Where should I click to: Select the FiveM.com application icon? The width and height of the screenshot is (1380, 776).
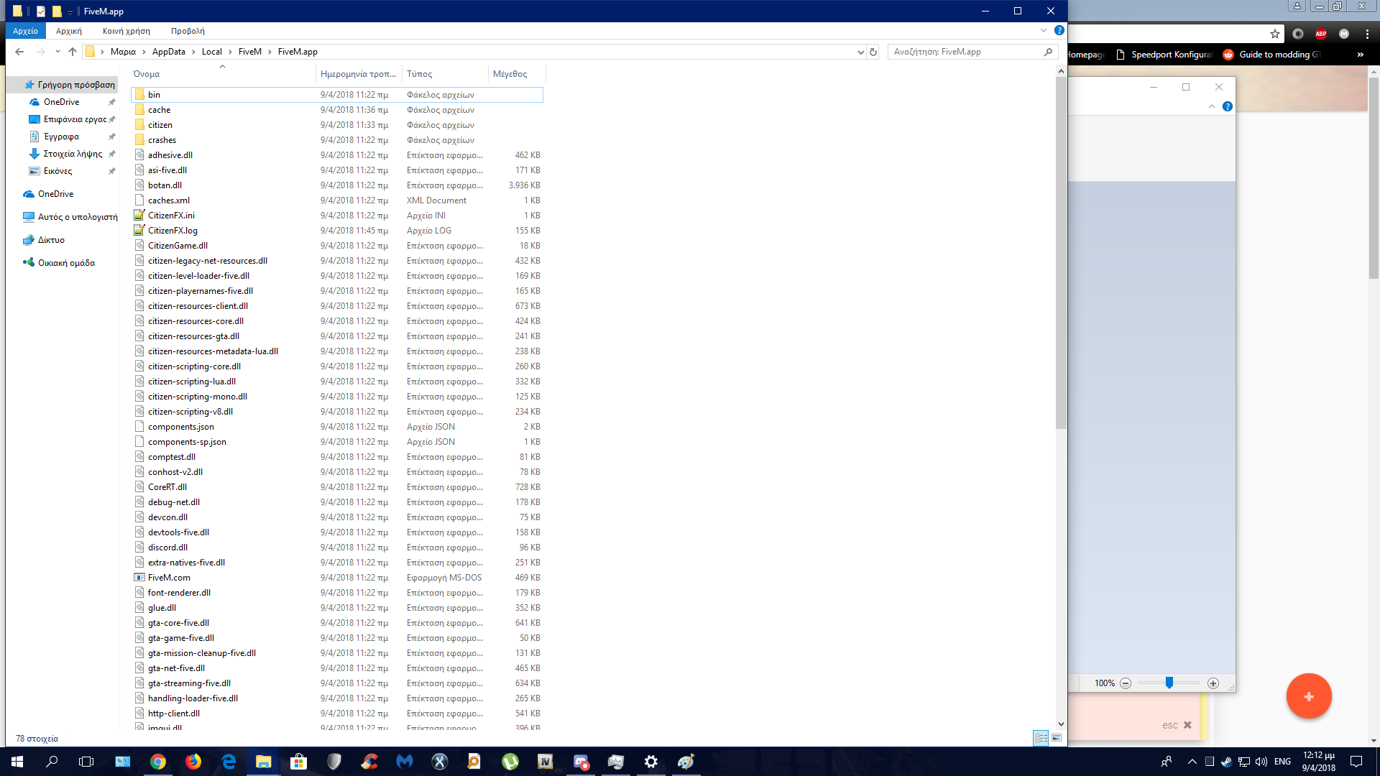coord(139,577)
